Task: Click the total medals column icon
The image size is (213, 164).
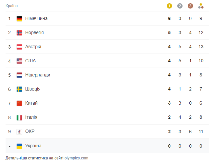Action: [201, 6]
